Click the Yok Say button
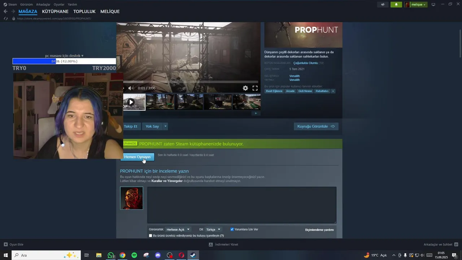The image size is (462, 260). tap(152, 126)
